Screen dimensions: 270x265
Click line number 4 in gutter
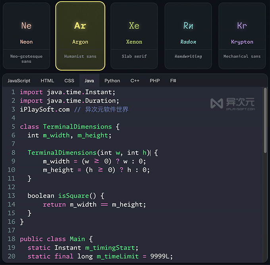(x=13, y=118)
